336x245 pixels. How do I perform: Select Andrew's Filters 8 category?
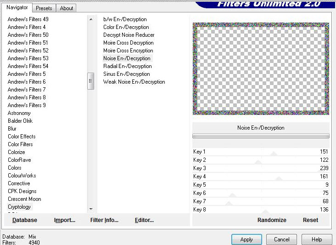(27, 97)
